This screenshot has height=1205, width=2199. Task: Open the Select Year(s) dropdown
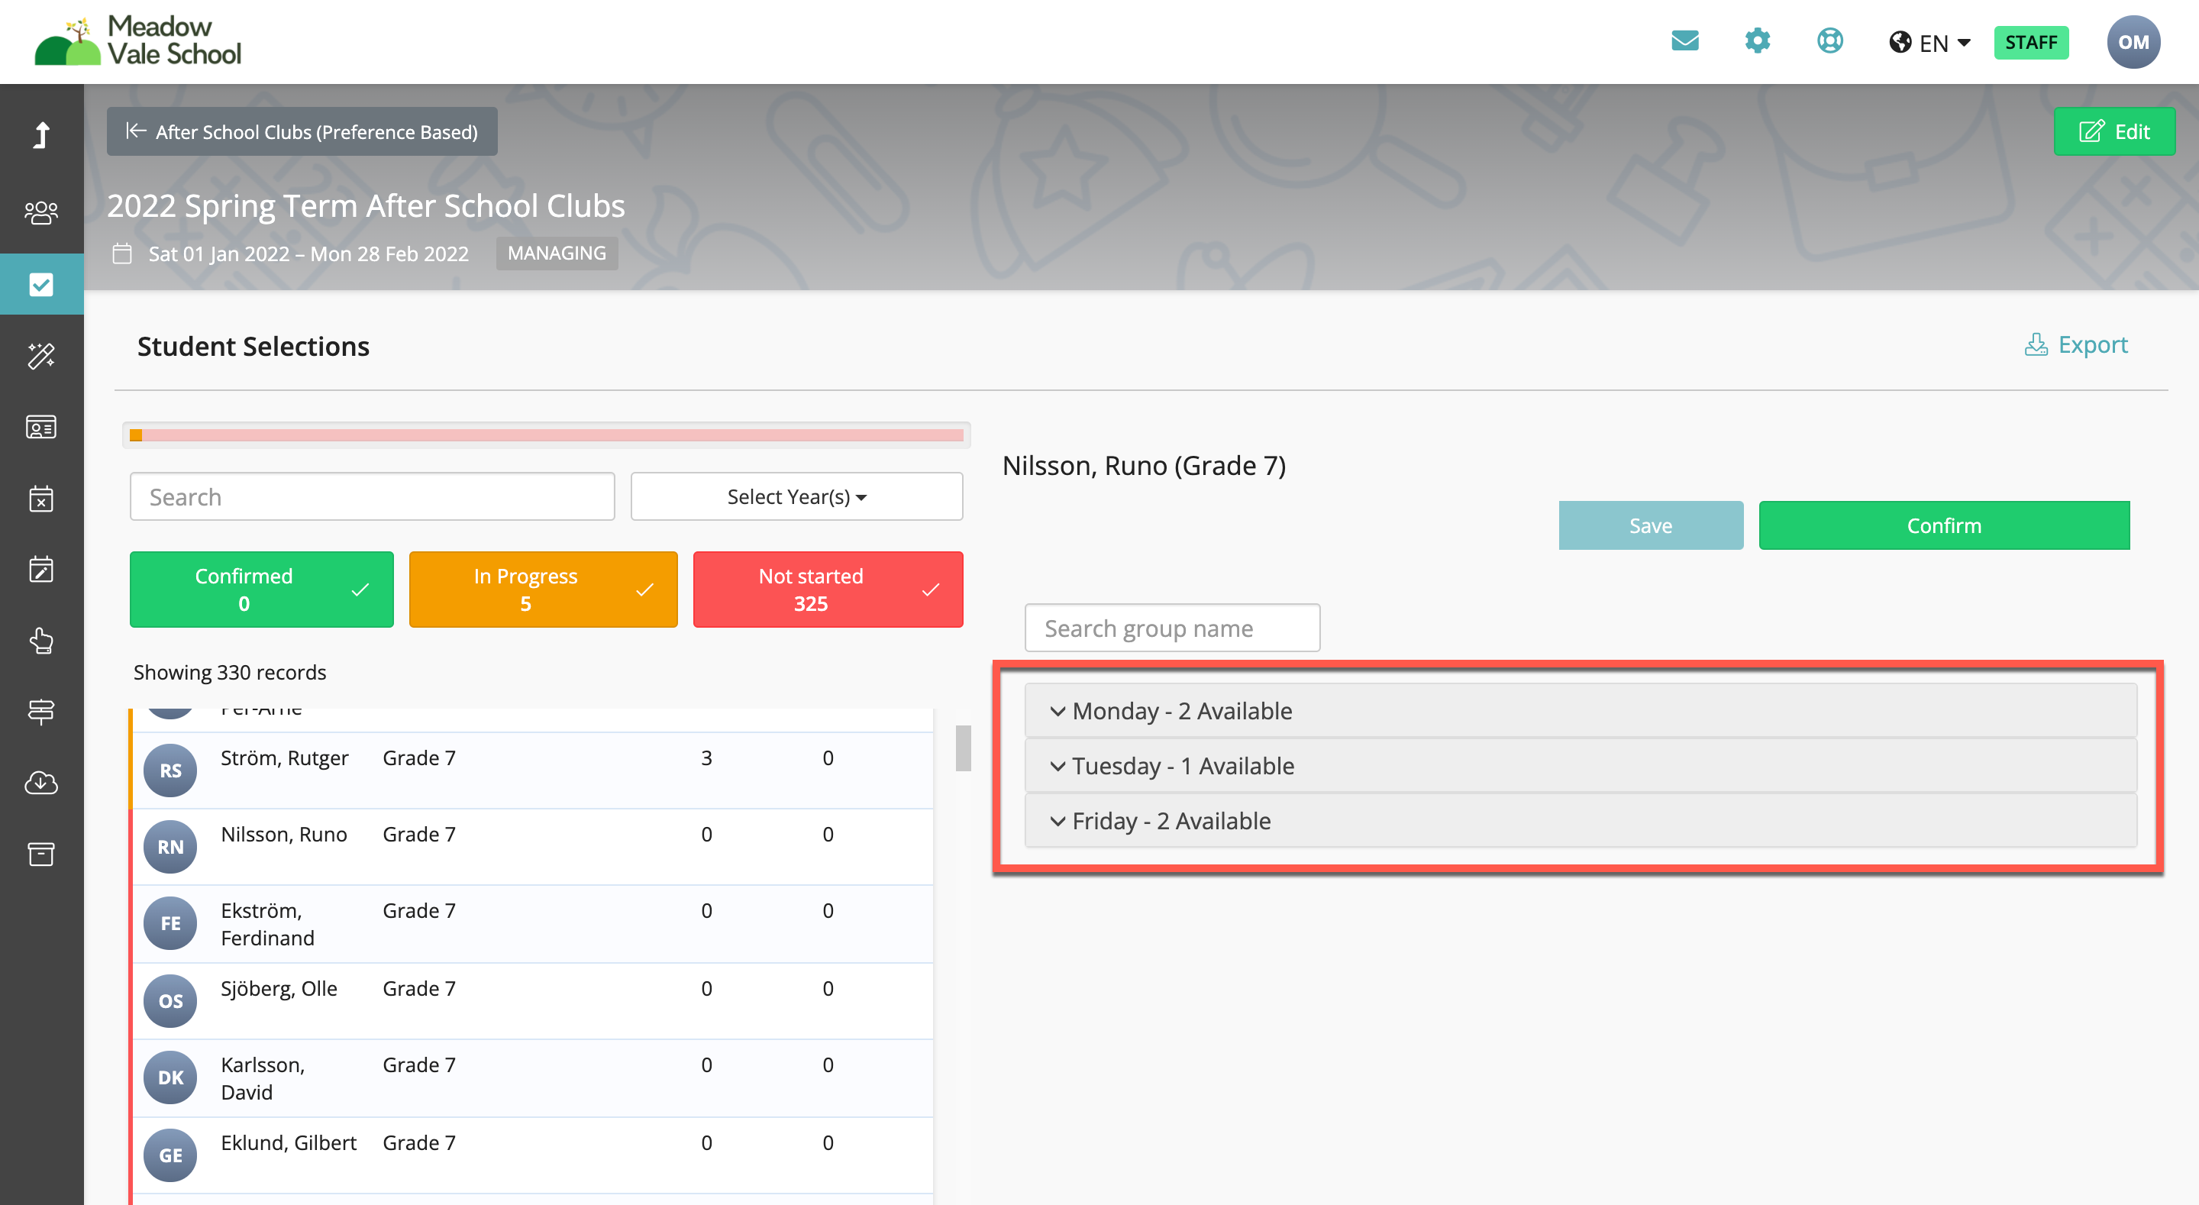[x=796, y=496]
